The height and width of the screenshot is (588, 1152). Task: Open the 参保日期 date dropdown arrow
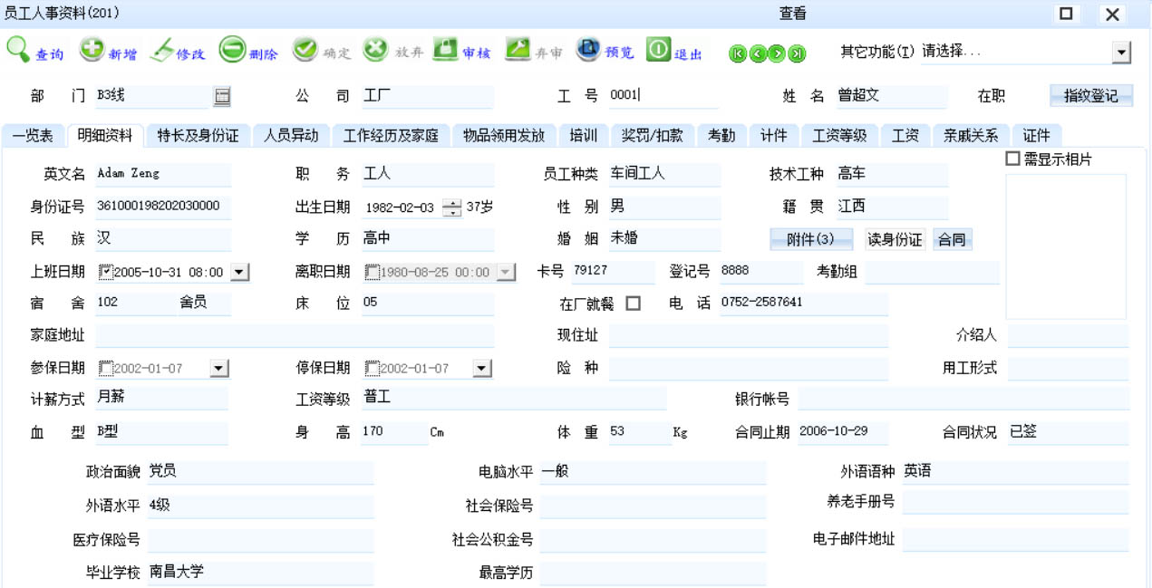[x=218, y=368]
